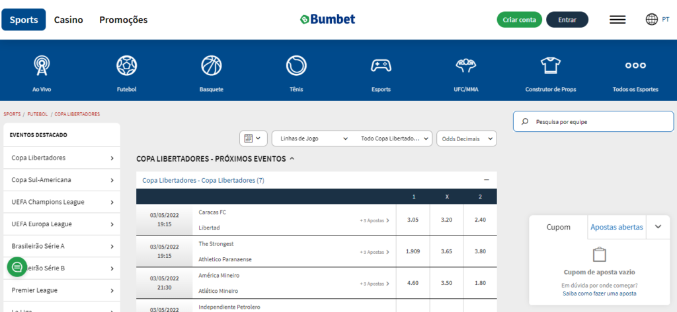
Task: Open the hamburger menu icon
Action: tap(617, 20)
